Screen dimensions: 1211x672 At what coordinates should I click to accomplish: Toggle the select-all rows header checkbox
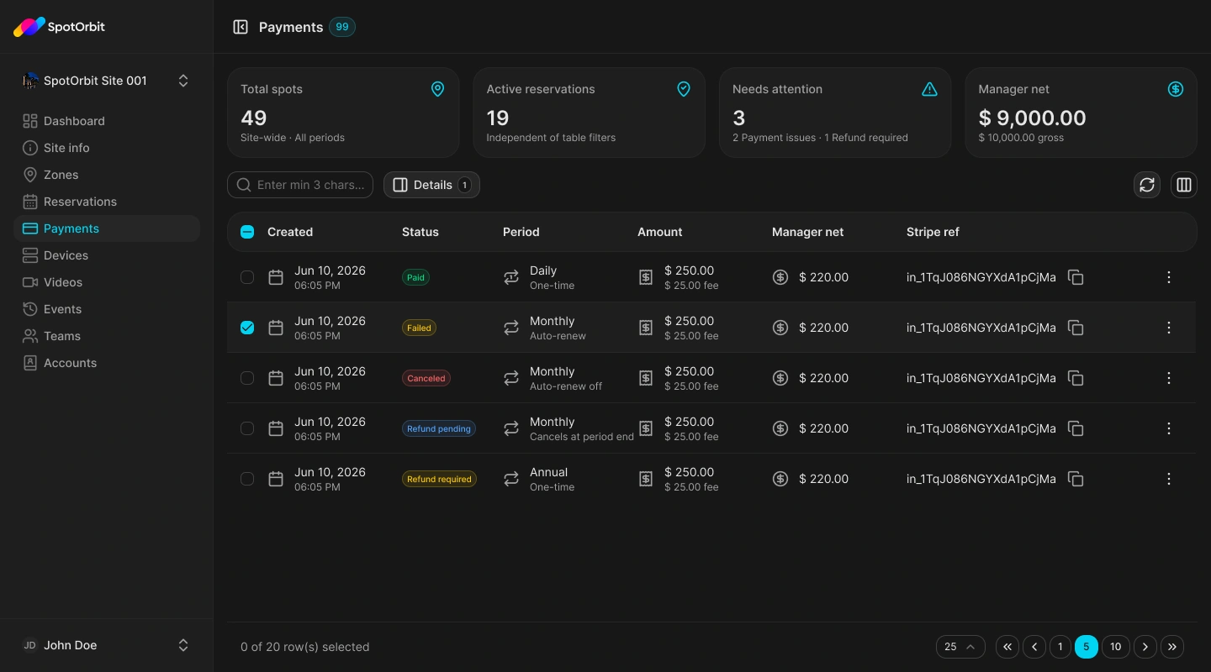tap(247, 232)
